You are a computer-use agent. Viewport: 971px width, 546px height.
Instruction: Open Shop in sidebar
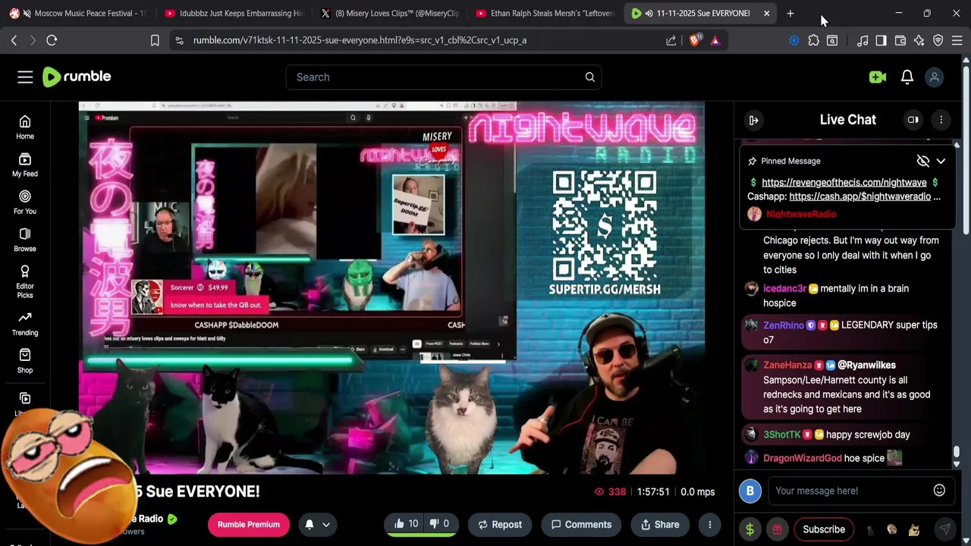25,361
